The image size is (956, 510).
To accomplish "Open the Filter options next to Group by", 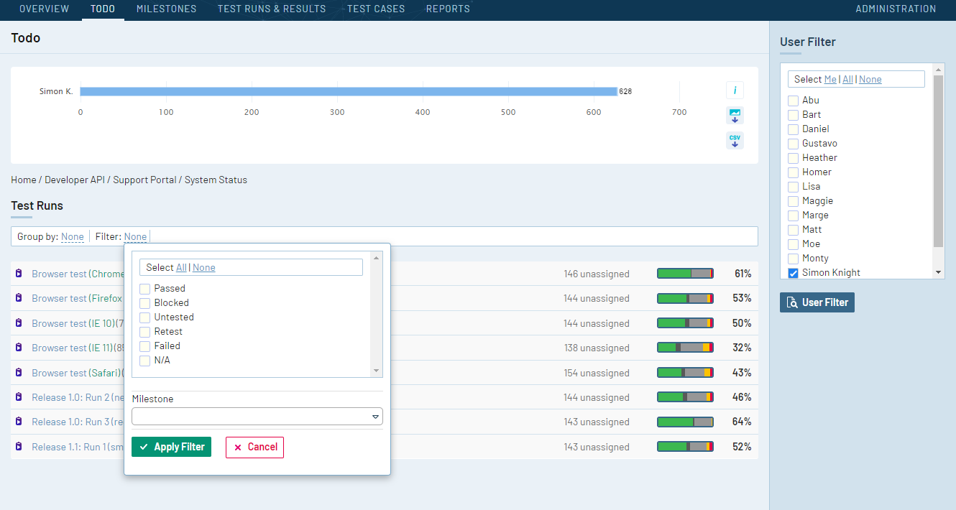I will [135, 236].
